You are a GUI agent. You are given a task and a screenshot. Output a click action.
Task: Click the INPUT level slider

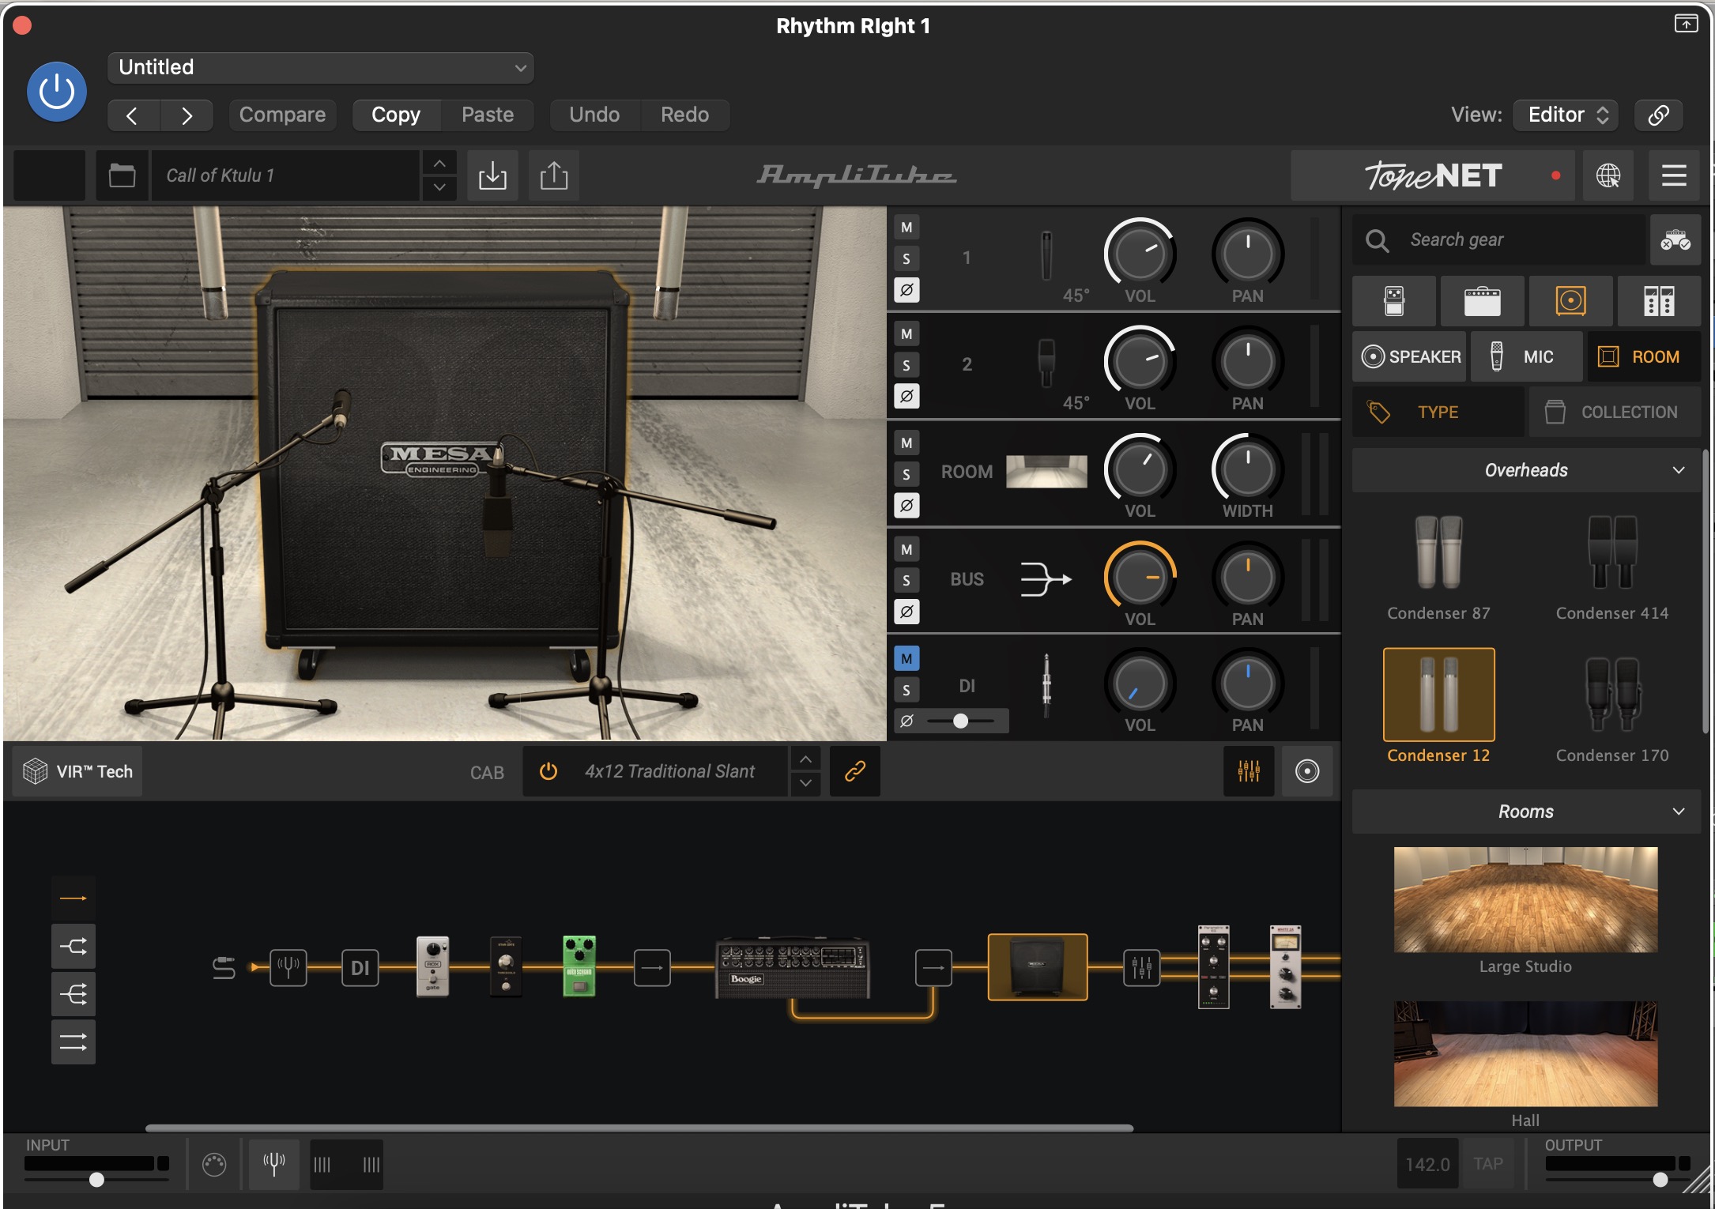(96, 1180)
